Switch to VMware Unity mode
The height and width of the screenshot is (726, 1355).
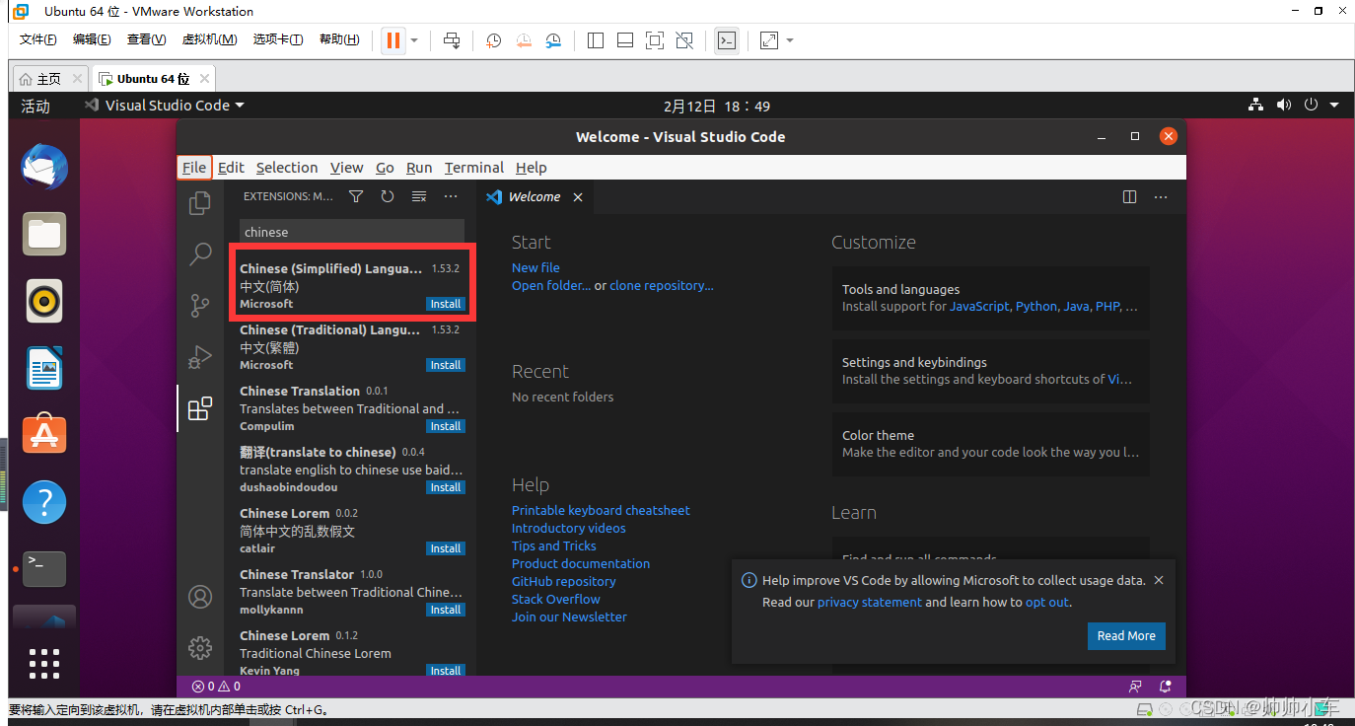pos(684,40)
